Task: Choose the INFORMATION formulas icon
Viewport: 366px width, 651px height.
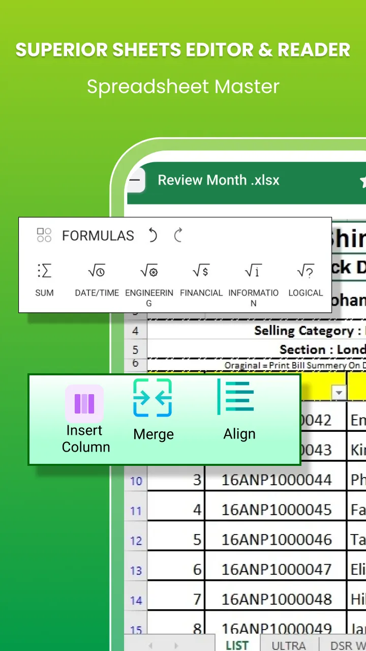Action: click(x=253, y=271)
